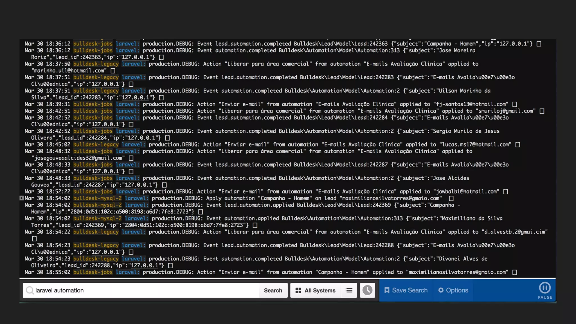Expand the 18:54:02 log entry plus icon
Screen dimensions: 576x324
coord(22,198)
